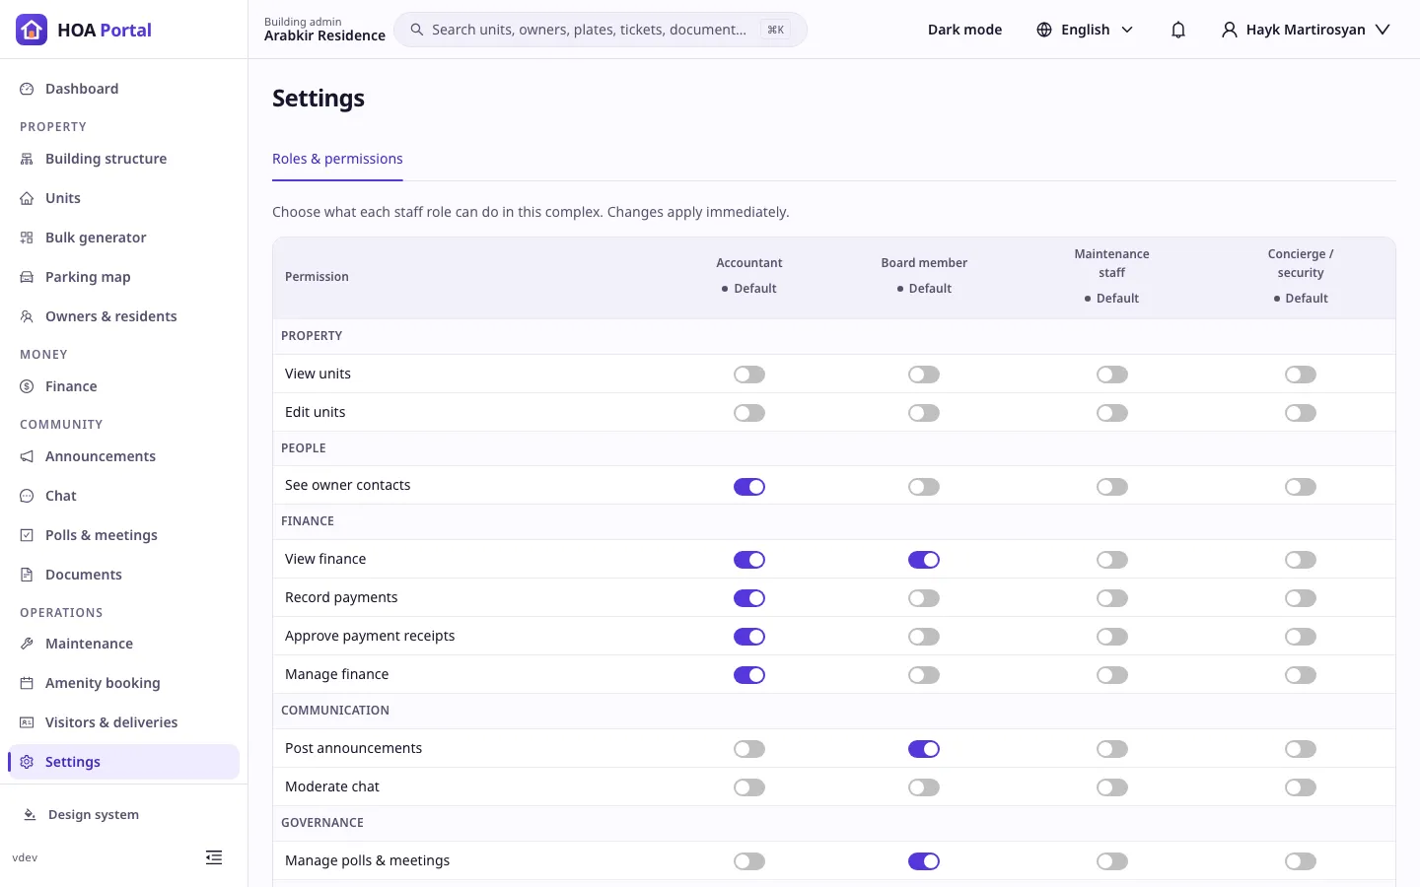Open notifications bell

pyautogui.click(x=1178, y=30)
